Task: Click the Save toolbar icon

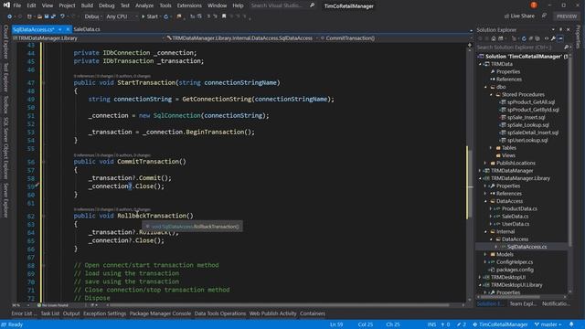Action: pyautogui.click(x=47, y=16)
